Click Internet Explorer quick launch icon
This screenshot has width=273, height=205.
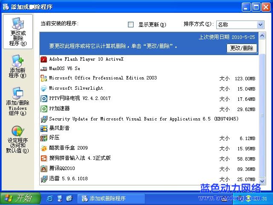50,199
